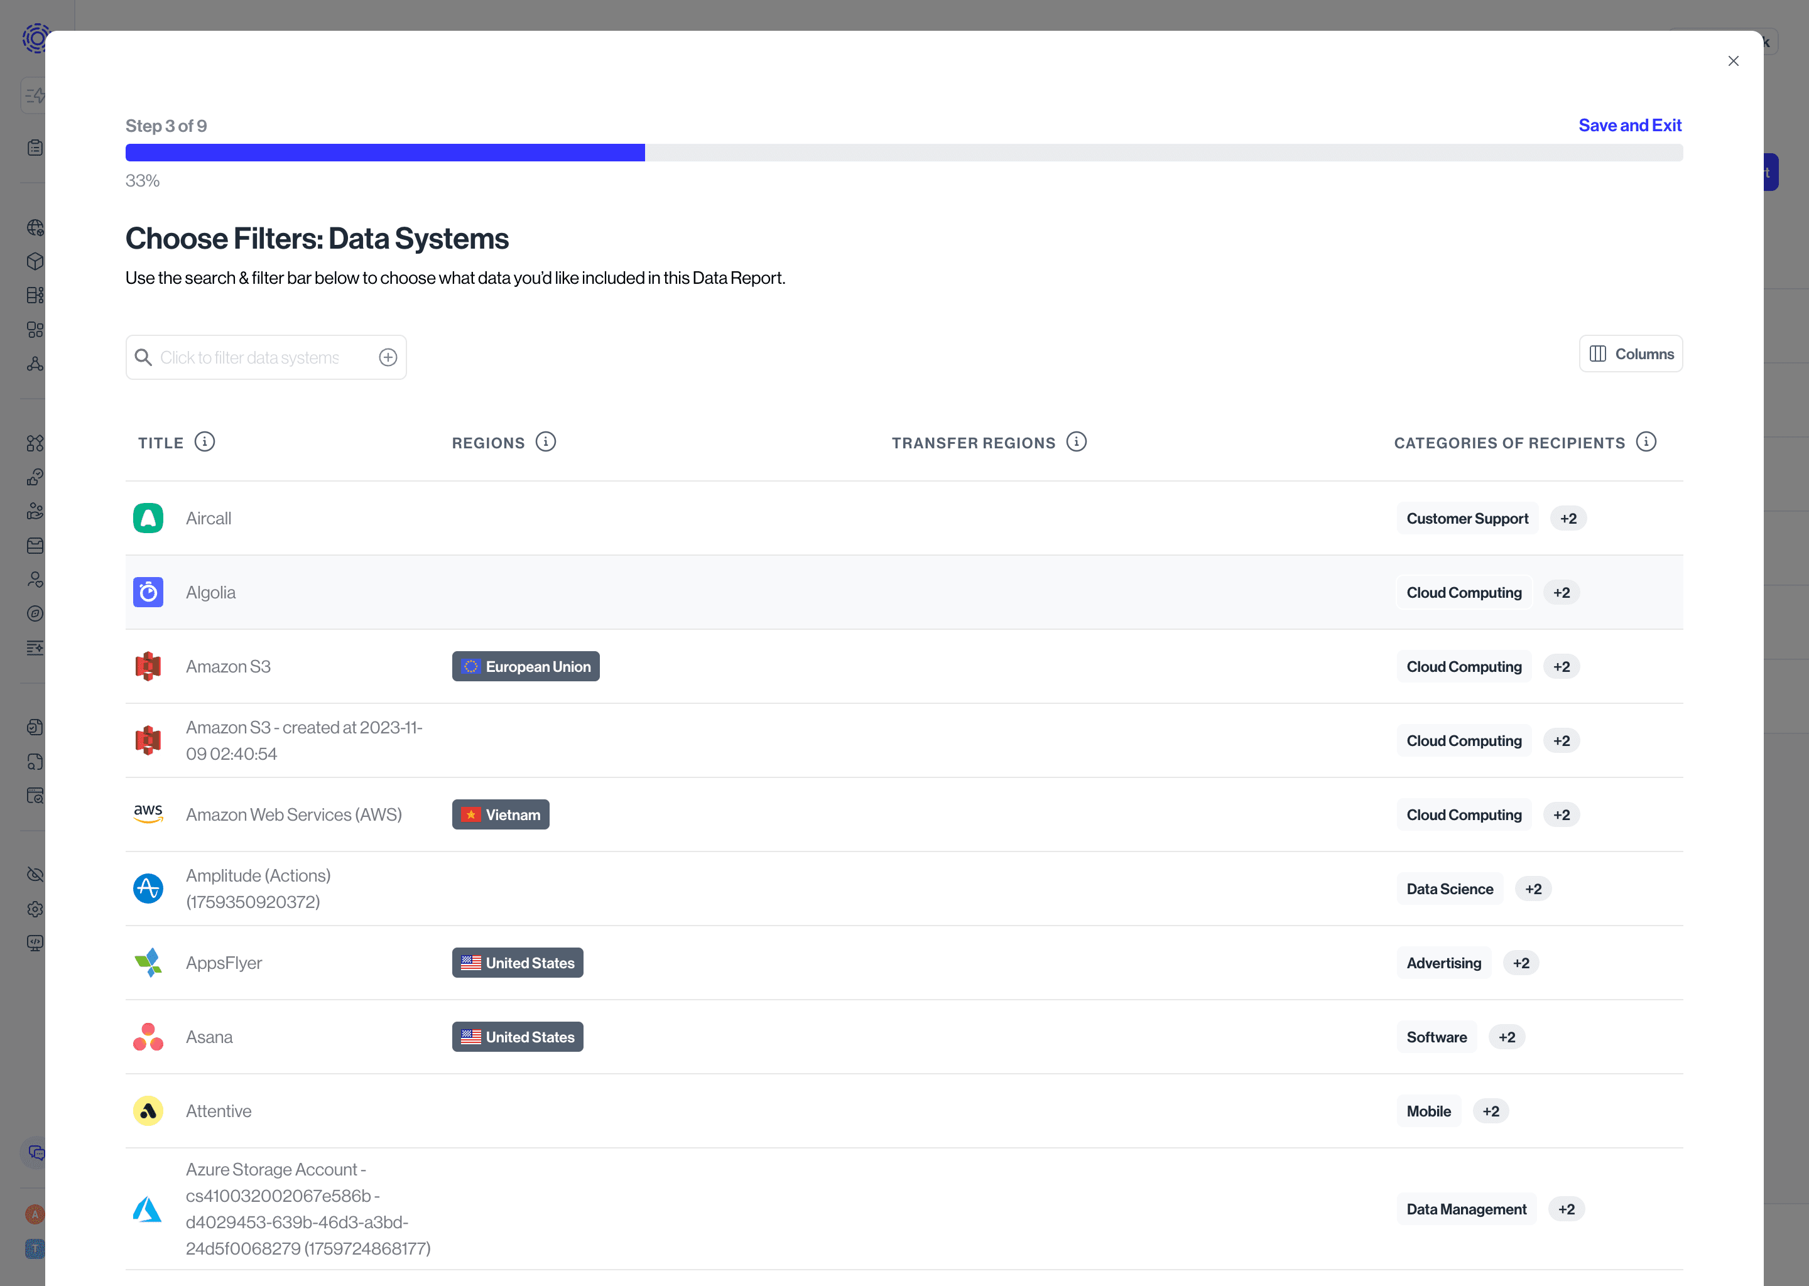Close the data report dialog
This screenshot has width=1809, height=1286.
pyautogui.click(x=1733, y=61)
